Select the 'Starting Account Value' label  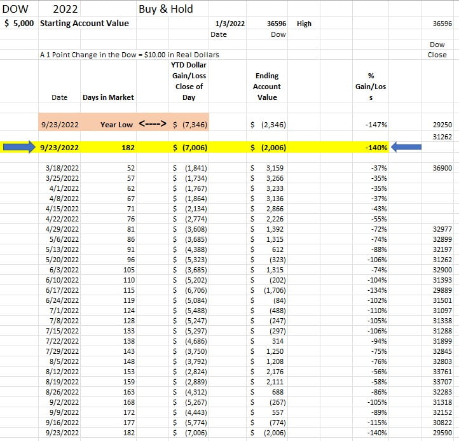tap(85, 23)
